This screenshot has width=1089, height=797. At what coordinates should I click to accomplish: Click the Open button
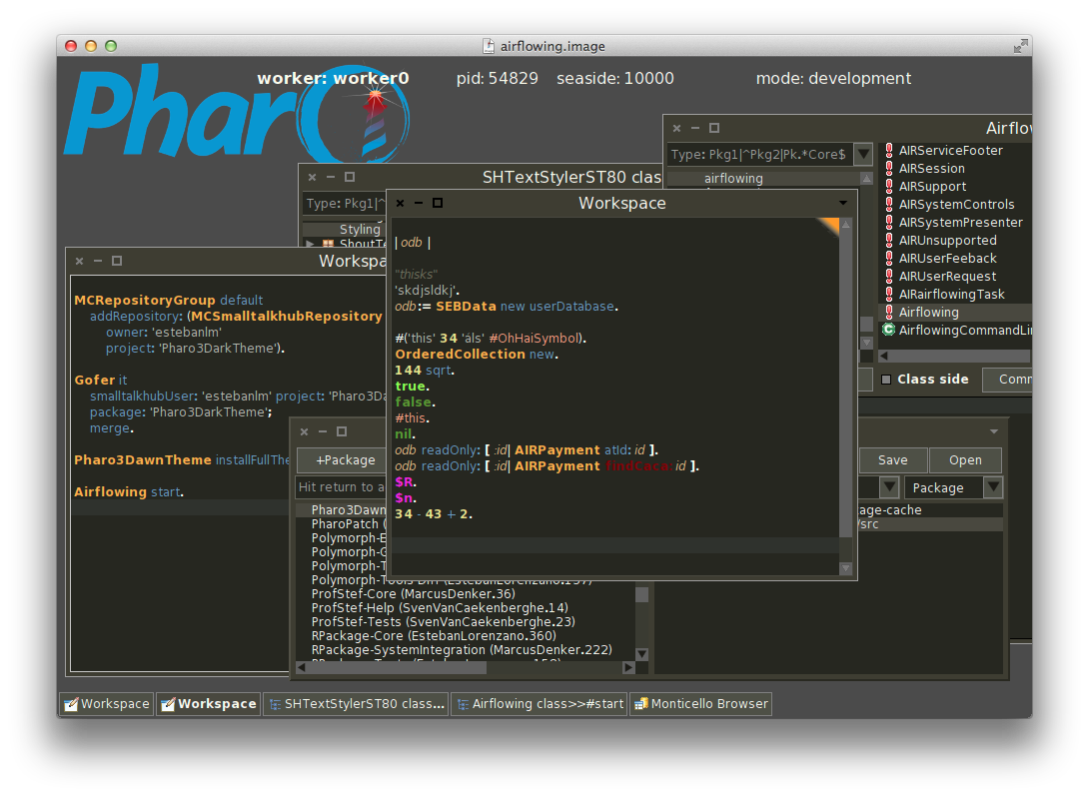click(965, 459)
